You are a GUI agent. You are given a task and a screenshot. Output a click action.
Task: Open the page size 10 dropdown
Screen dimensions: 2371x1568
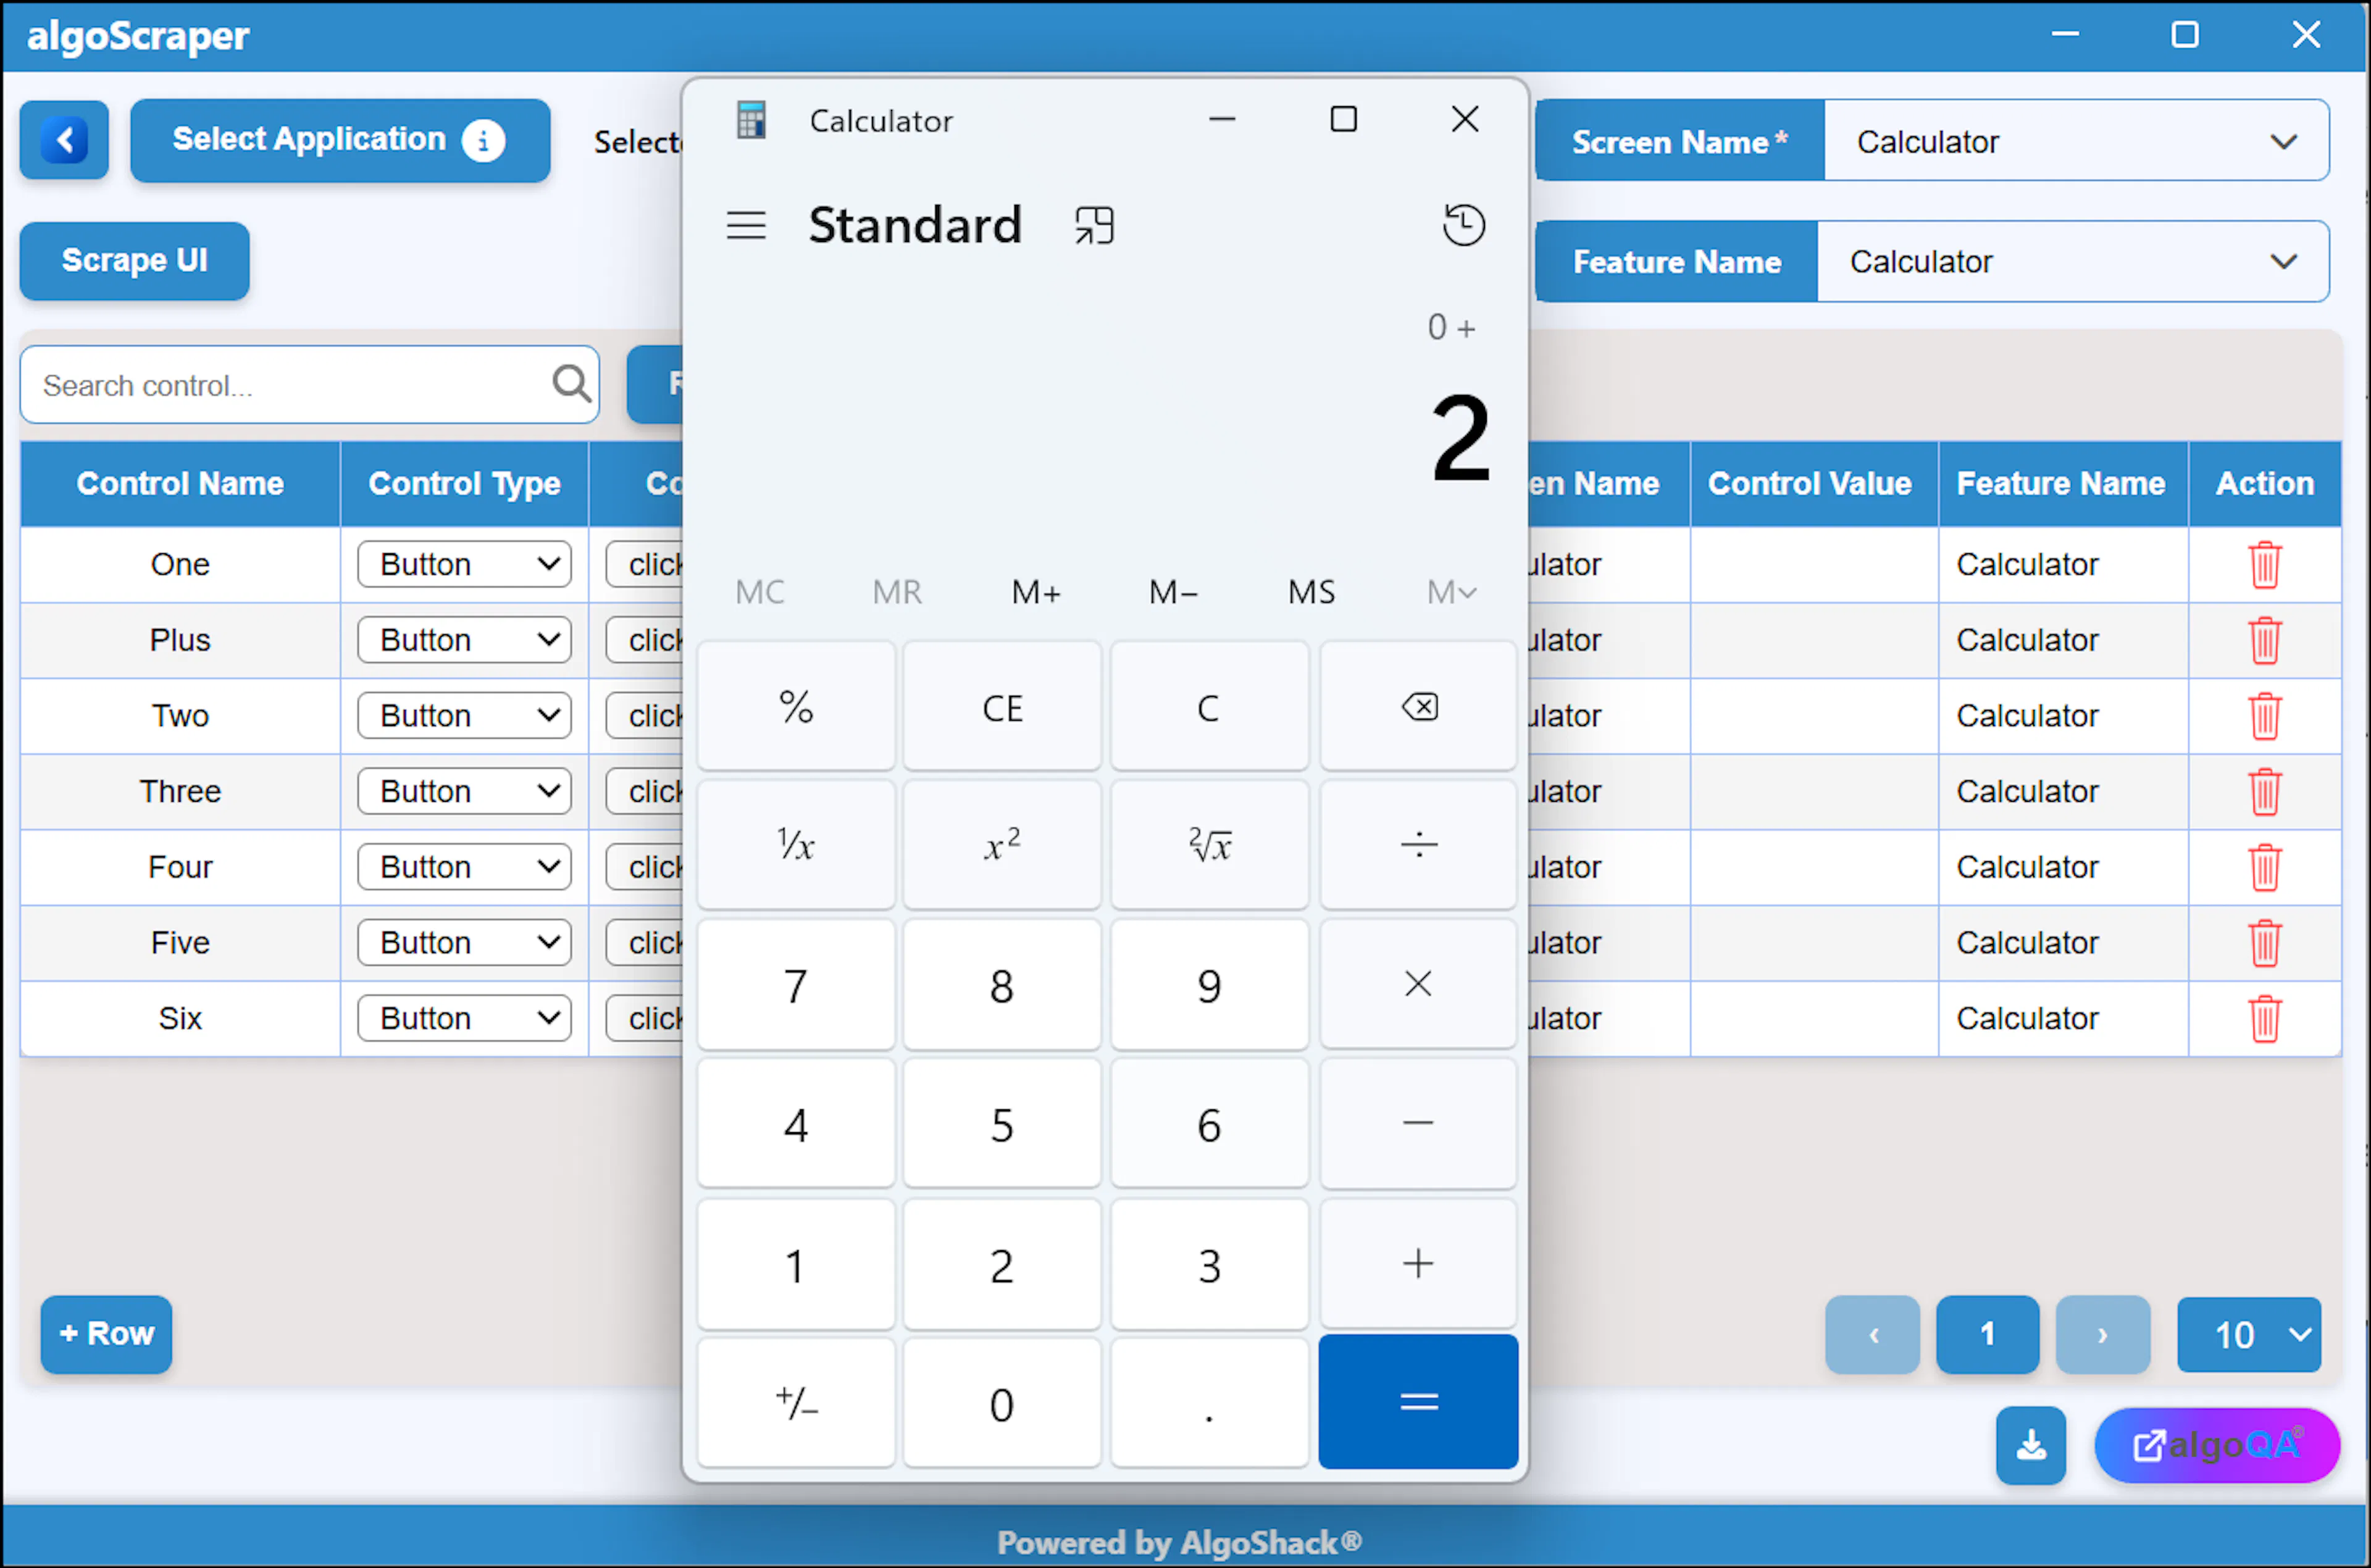pos(2249,1335)
